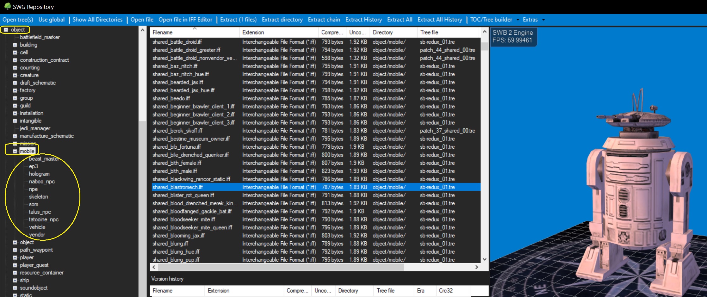Sort file list by Extension column

(279, 32)
